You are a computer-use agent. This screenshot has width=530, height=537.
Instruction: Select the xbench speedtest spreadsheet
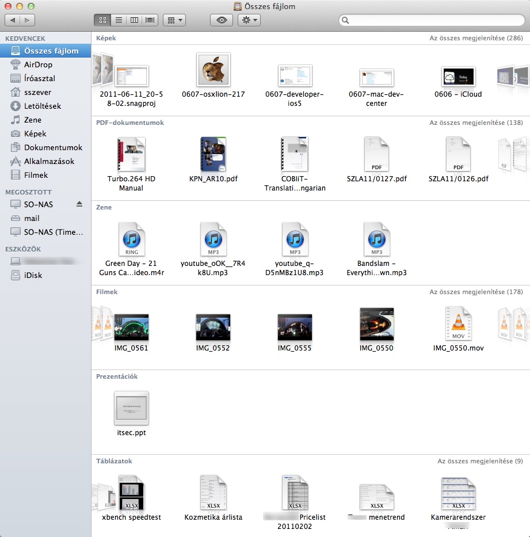coord(131,493)
